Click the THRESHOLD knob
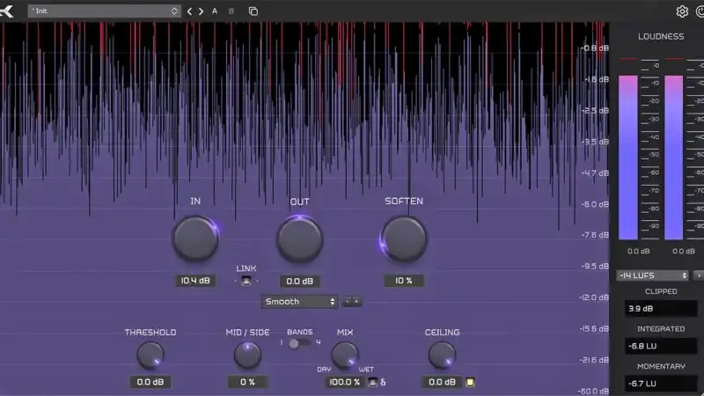The height and width of the screenshot is (396, 704). 150,356
